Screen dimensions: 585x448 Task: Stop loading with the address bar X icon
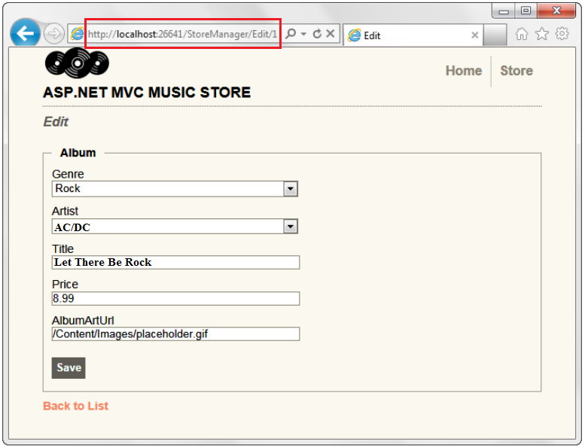point(331,34)
